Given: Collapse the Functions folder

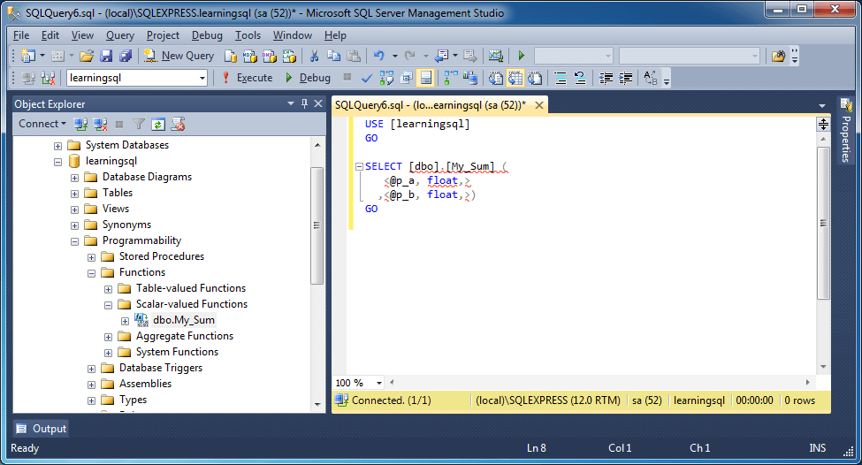Looking at the screenshot, I should pyautogui.click(x=91, y=273).
